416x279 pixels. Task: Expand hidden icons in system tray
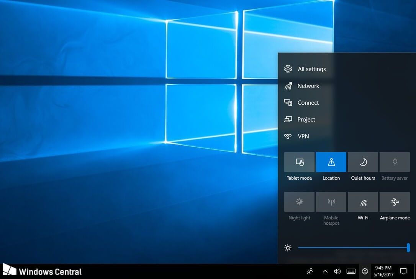coord(325,271)
